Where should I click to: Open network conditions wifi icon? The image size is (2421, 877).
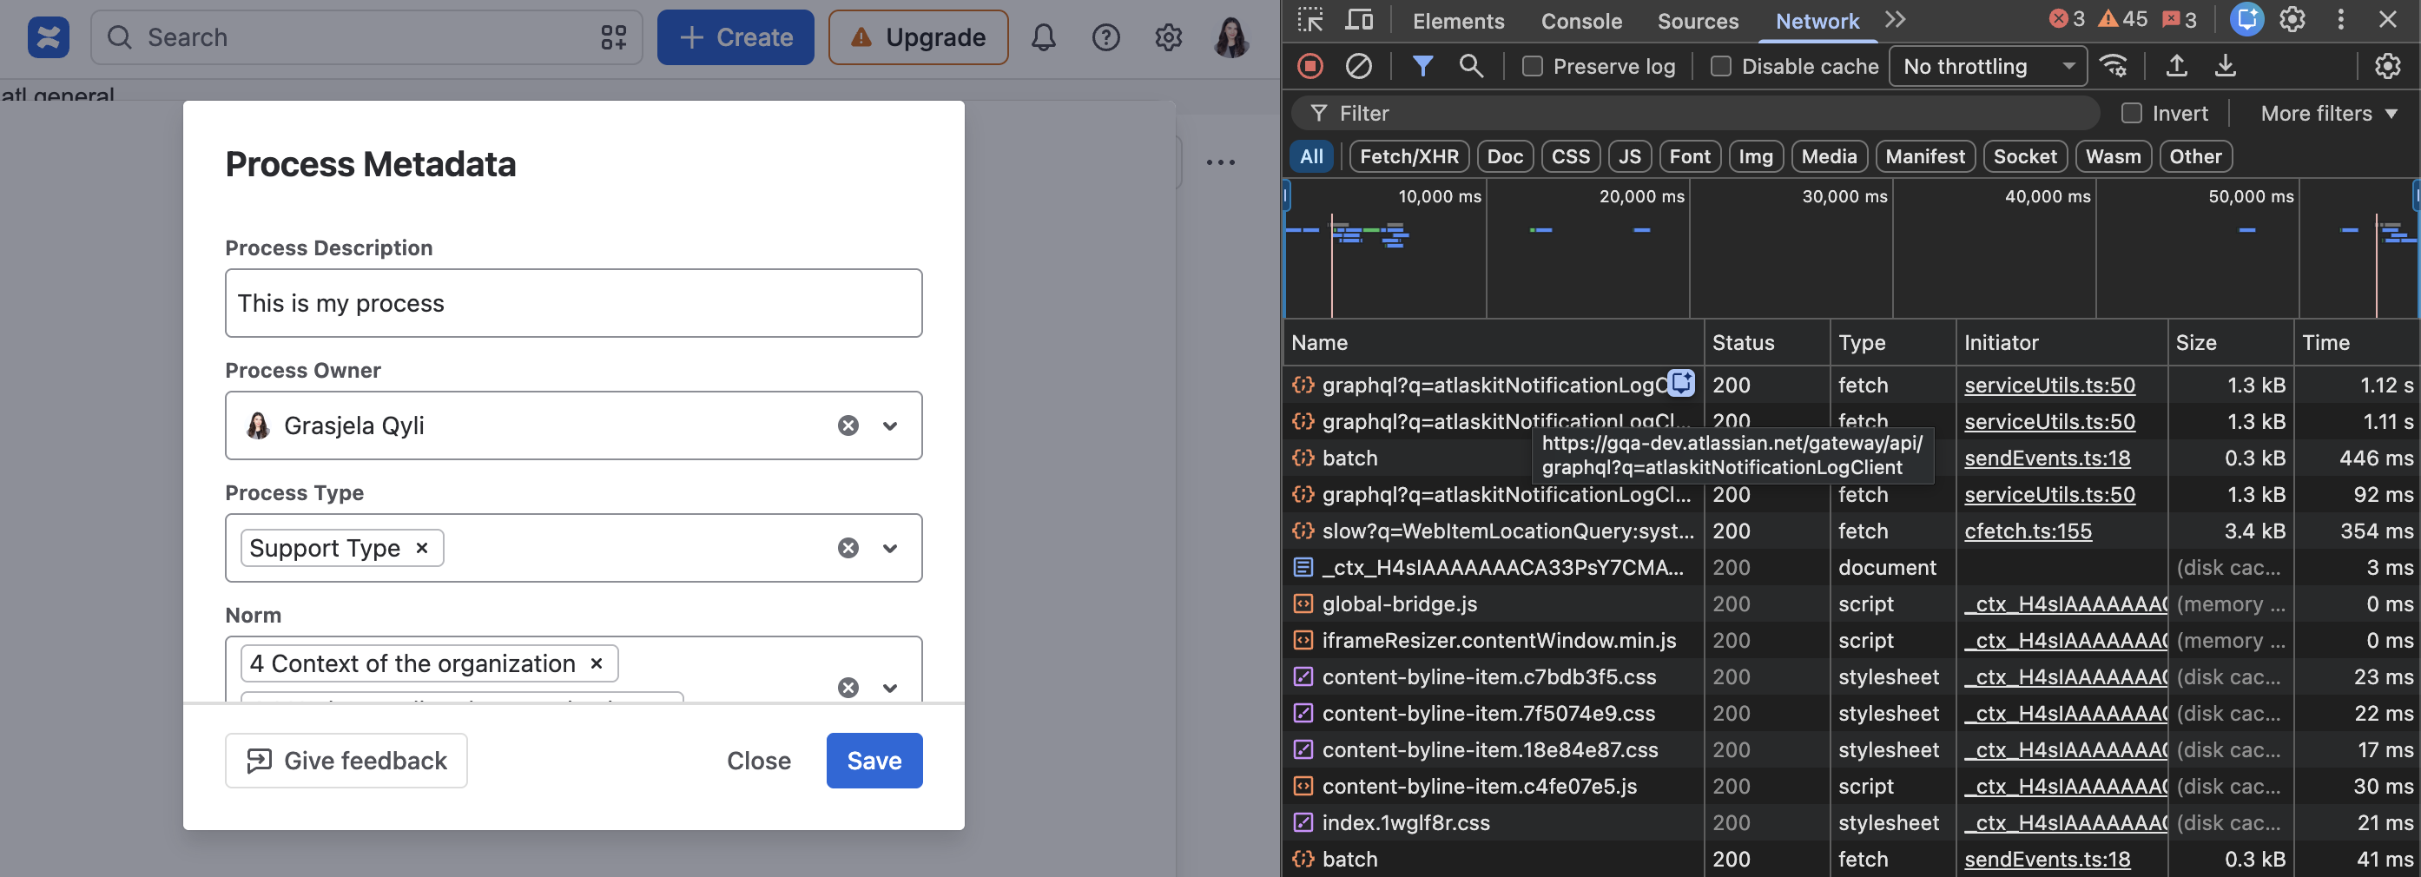[x=2114, y=66]
